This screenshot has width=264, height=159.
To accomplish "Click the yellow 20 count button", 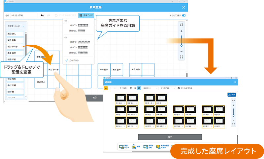I will pos(106,88).
